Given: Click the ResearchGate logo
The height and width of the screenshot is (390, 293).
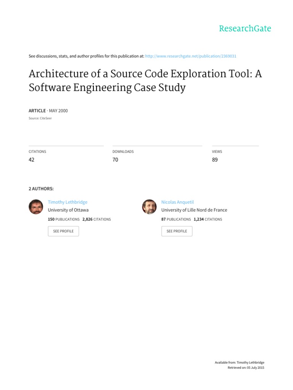Looking at the screenshot, I should pos(245,29).
